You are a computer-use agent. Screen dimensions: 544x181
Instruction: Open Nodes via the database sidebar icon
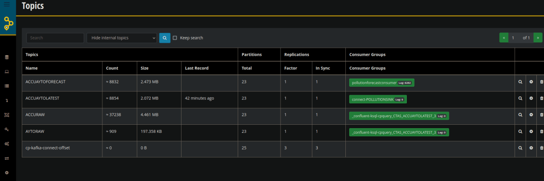7,57
